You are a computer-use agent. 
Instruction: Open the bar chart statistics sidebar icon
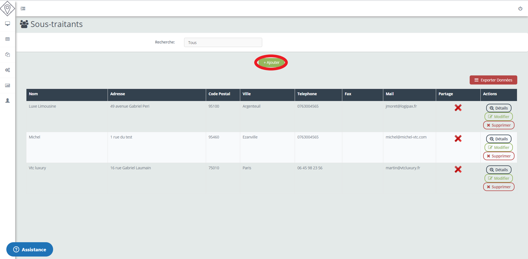coord(7,85)
